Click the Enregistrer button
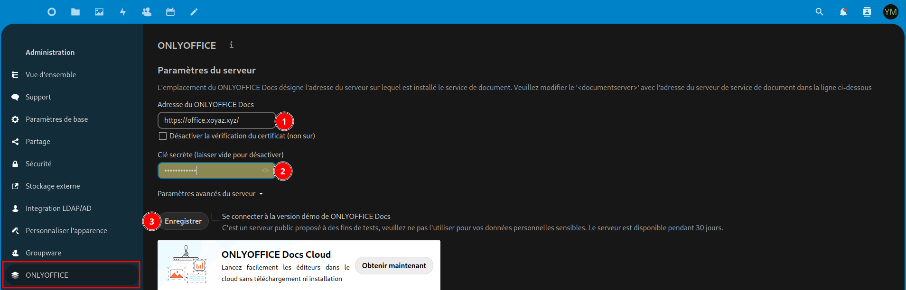The height and width of the screenshot is (290, 906). [x=183, y=221]
